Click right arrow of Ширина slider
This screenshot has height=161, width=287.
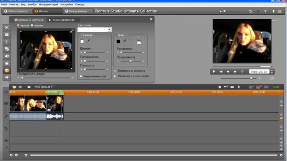click(x=107, y=53)
